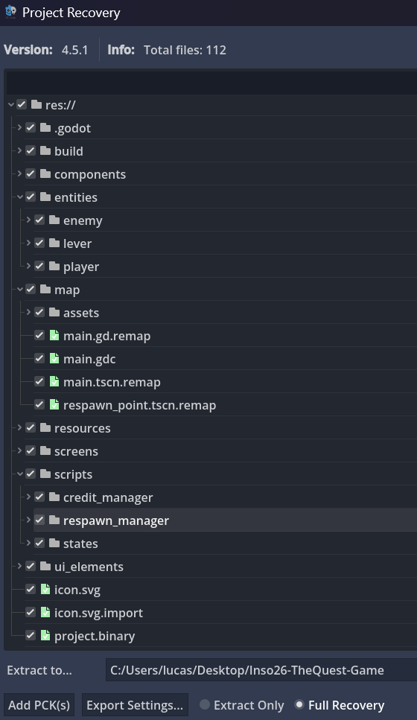
Task: Open Export Settings dialog
Action: (135, 705)
